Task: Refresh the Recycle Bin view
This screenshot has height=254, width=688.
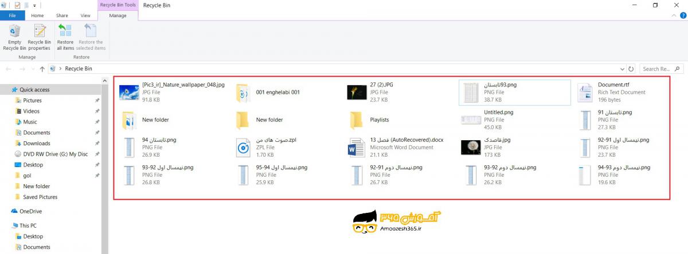Action: [631, 69]
